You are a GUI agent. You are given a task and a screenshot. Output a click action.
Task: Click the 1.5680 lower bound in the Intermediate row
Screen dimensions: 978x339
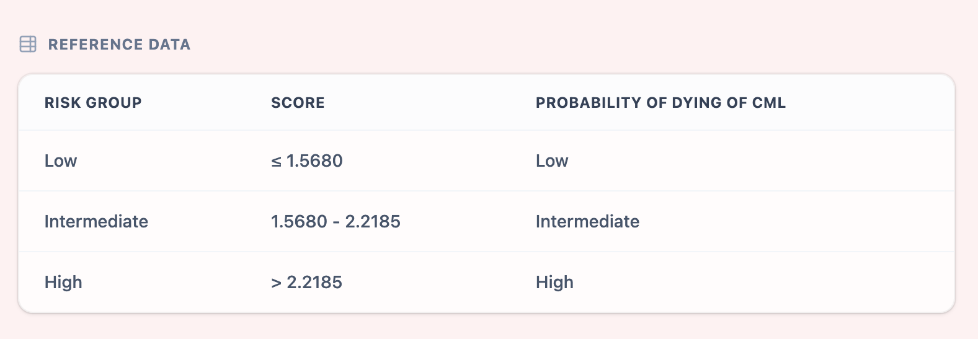tap(299, 222)
